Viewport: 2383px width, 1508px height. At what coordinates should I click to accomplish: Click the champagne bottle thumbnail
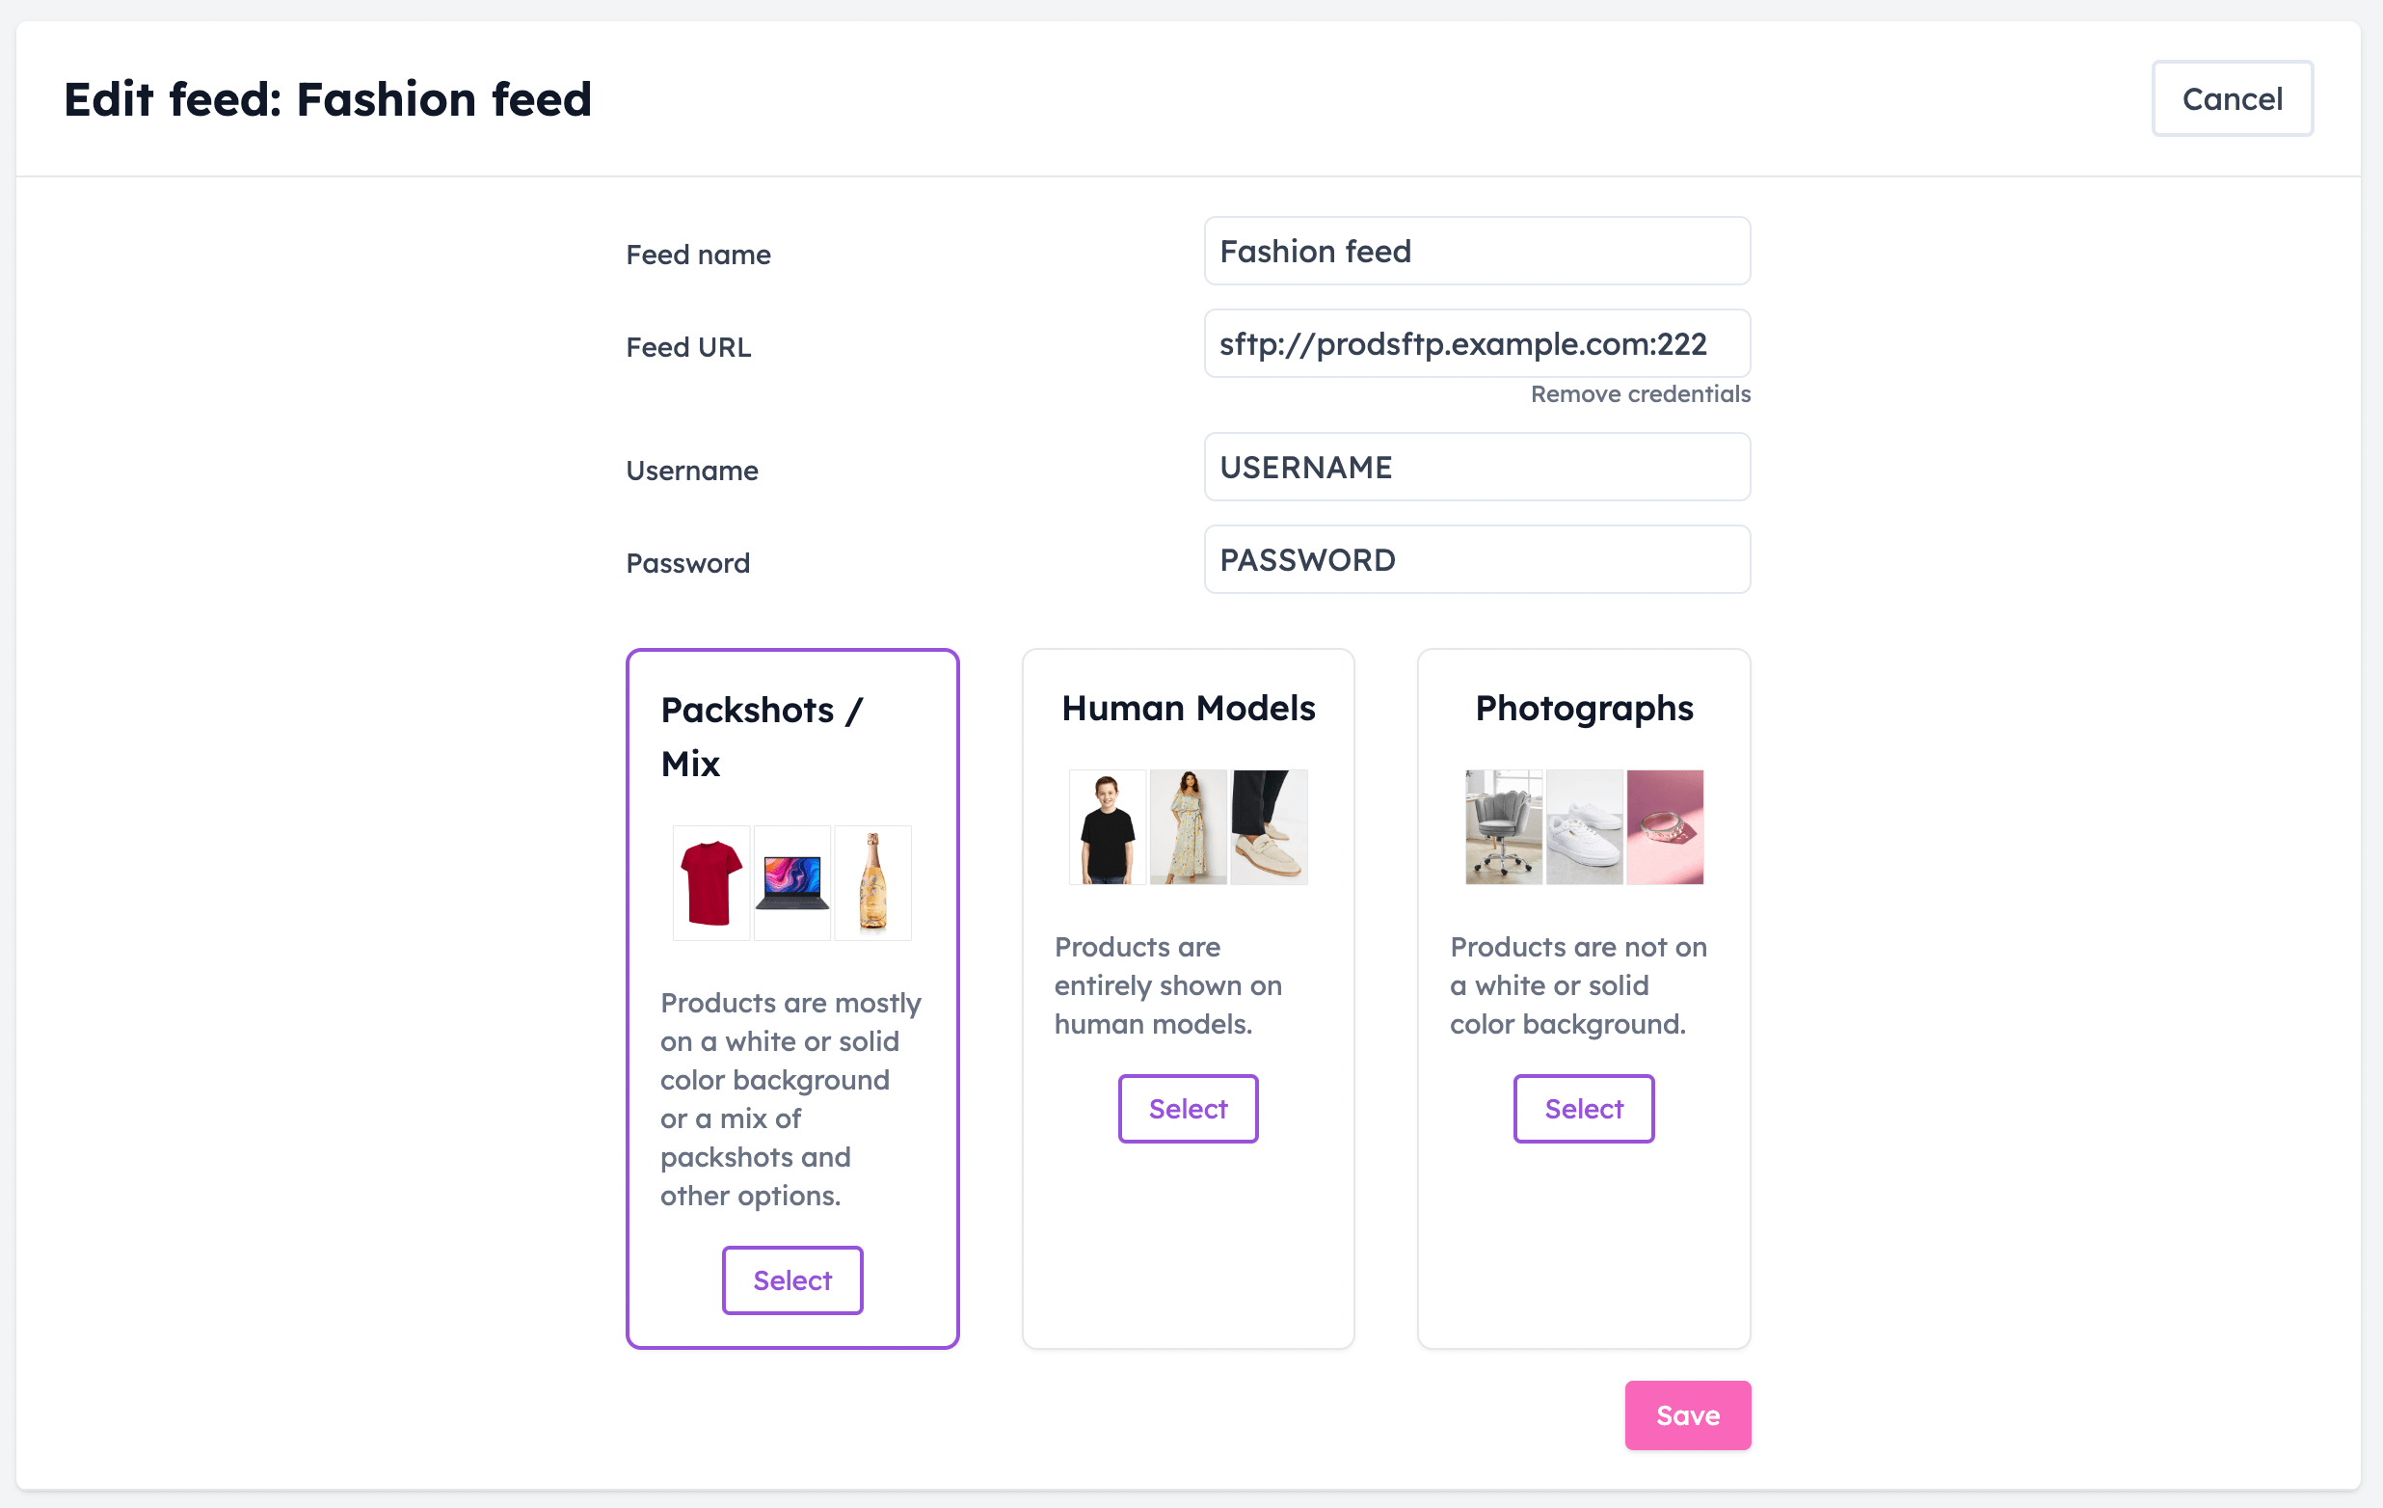[x=872, y=882]
